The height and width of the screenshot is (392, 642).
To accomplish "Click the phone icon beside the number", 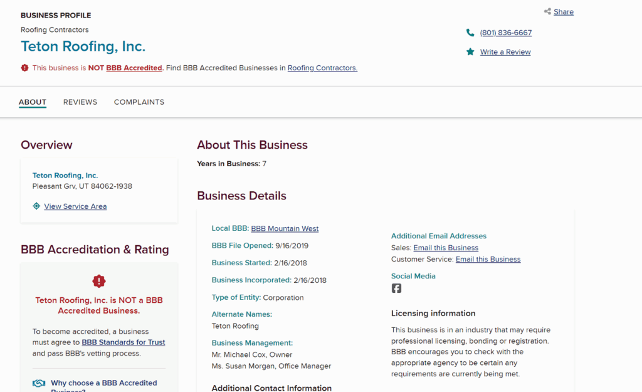I will click(470, 33).
